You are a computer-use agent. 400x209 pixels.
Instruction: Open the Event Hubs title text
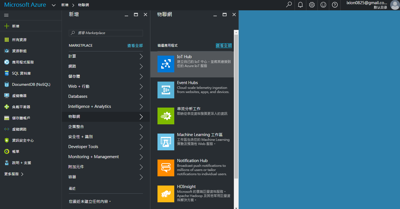tap(187, 83)
